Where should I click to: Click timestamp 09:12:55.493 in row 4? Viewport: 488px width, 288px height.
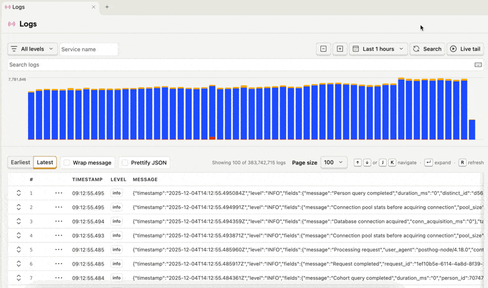click(x=88, y=236)
